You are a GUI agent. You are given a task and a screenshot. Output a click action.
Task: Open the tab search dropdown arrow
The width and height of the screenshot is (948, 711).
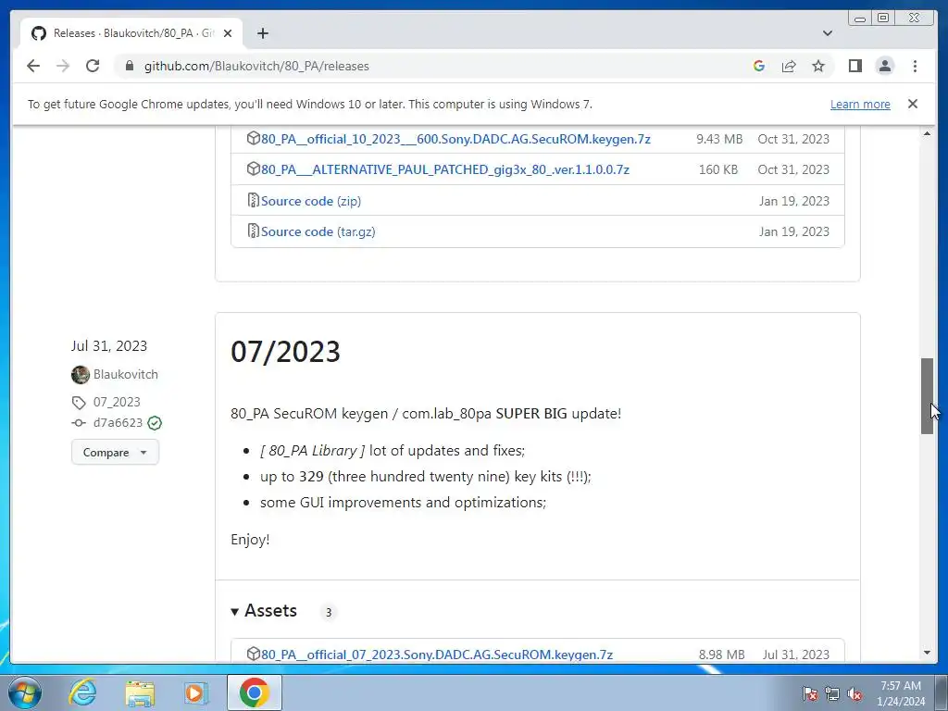click(x=827, y=33)
